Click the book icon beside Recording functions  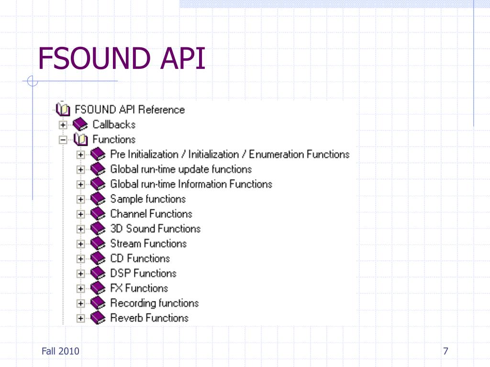pos(98,303)
